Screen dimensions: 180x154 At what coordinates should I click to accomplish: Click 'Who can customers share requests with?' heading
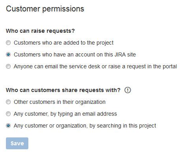(x=63, y=90)
